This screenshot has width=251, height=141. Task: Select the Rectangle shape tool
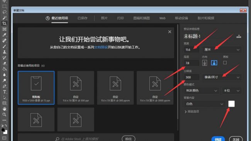4,103
